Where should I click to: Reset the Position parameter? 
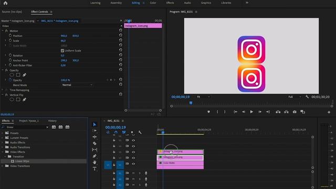[120, 35]
